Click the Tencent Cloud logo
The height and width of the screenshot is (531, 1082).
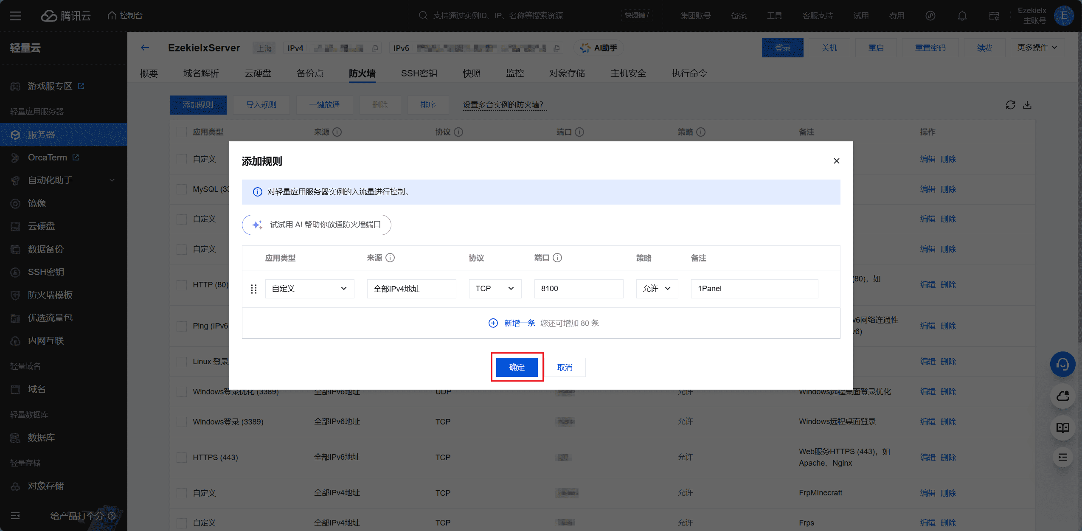[x=66, y=16]
